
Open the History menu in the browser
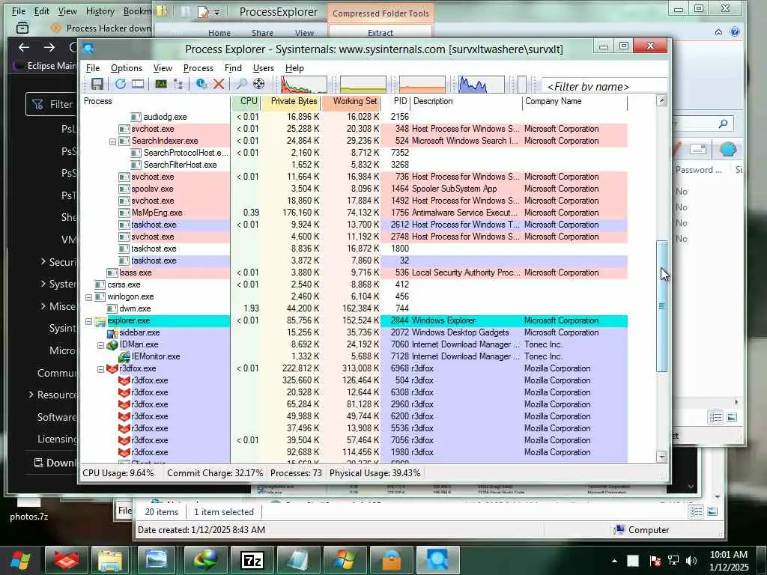point(100,10)
